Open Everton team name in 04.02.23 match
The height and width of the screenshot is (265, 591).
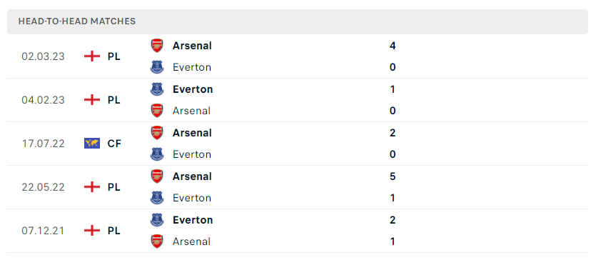point(193,89)
